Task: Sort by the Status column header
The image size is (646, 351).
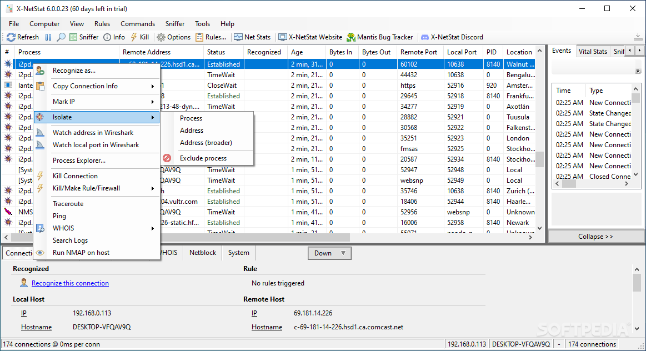Action: [x=223, y=52]
